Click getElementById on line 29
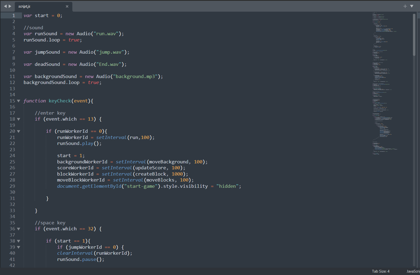 (102, 186)
